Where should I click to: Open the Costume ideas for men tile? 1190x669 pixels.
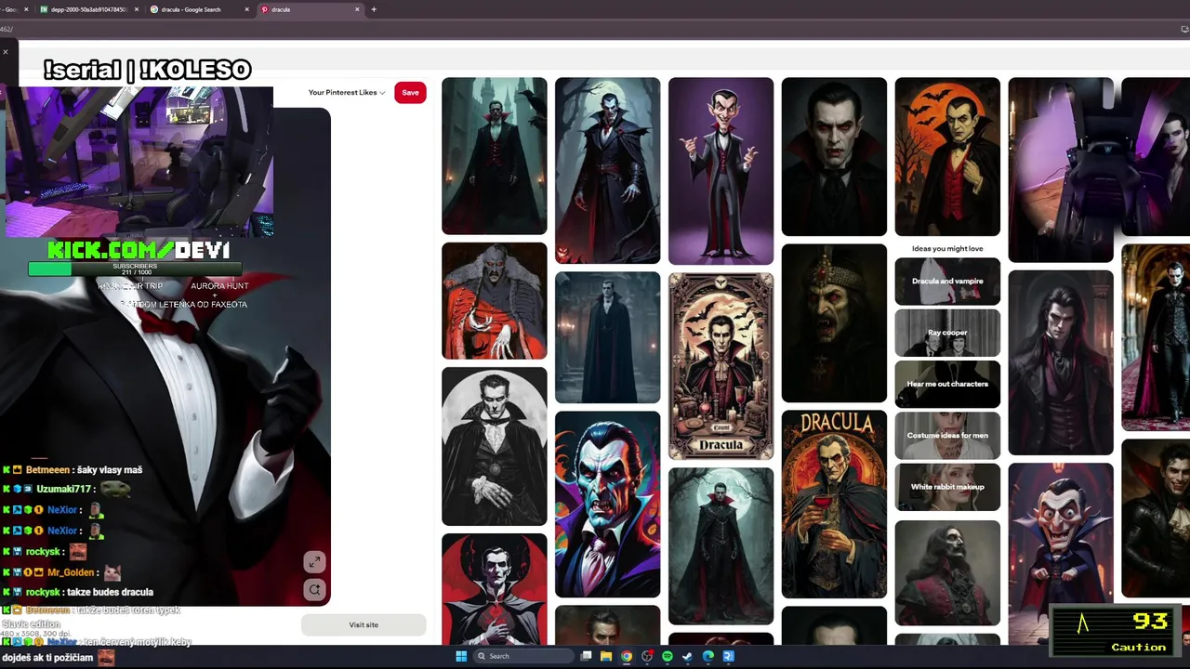coord(947,436)
